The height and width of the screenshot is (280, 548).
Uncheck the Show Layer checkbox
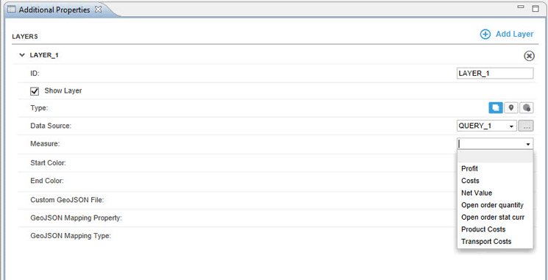[35, 91]
